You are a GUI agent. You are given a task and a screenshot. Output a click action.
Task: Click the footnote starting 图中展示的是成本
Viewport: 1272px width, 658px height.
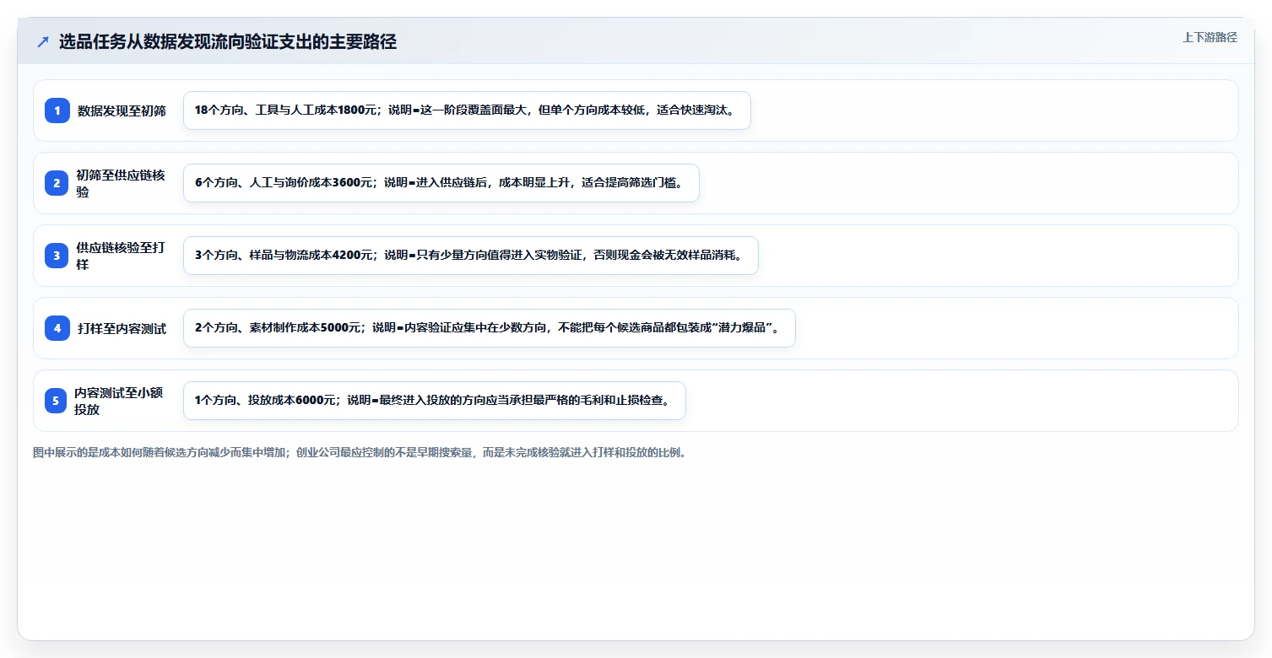[x=360, y=452]
